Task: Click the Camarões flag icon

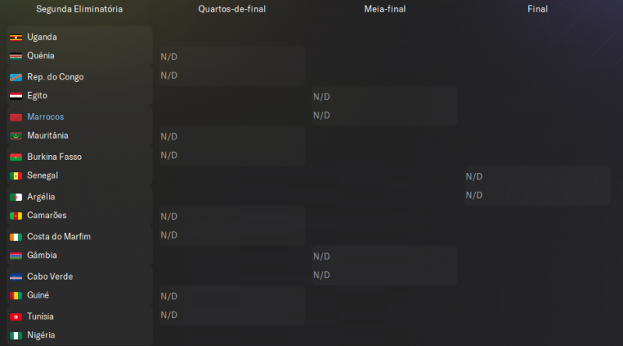Action: click(x=16, y=216)
